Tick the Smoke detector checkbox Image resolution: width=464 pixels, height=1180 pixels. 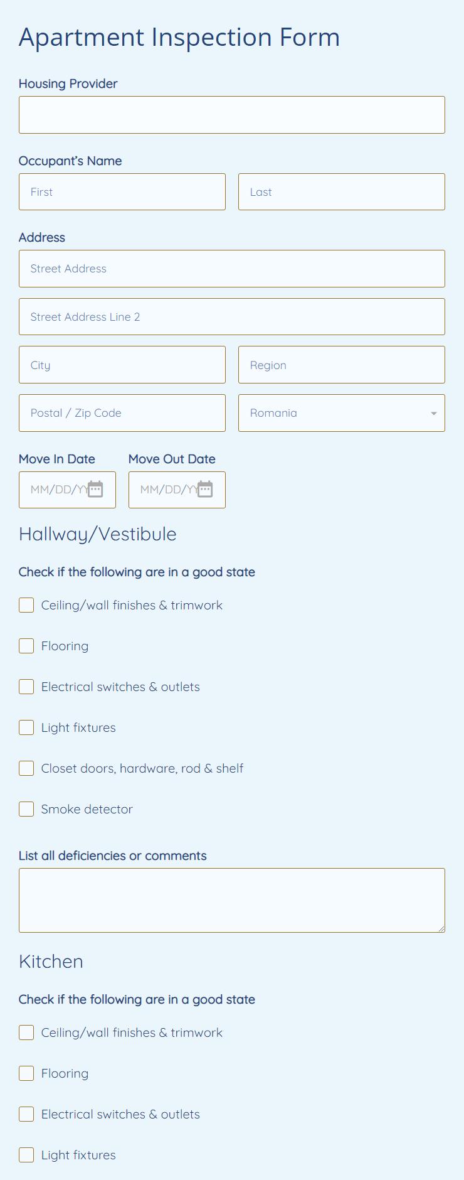[26, 809]
